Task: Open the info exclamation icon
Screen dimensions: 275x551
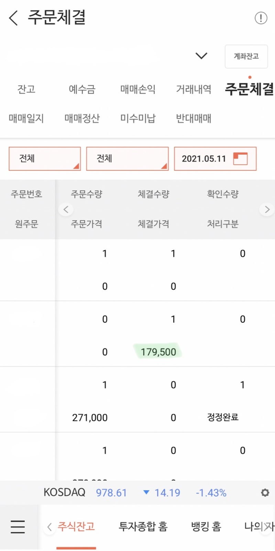Action: coord(261,18)
